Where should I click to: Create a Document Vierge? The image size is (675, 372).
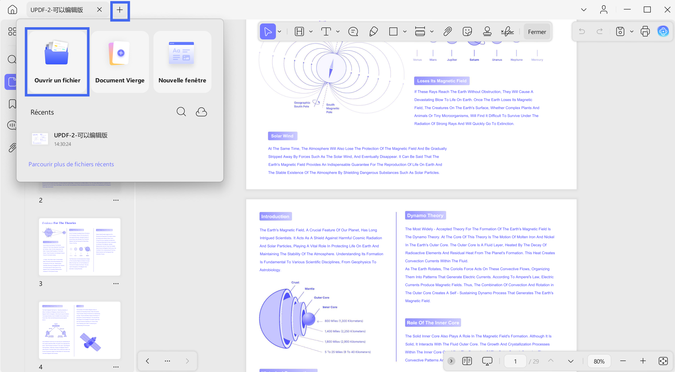tap(120, 62)
